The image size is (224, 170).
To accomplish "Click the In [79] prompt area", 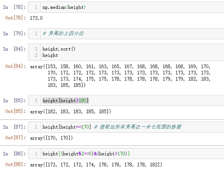I will coord(15,33).
